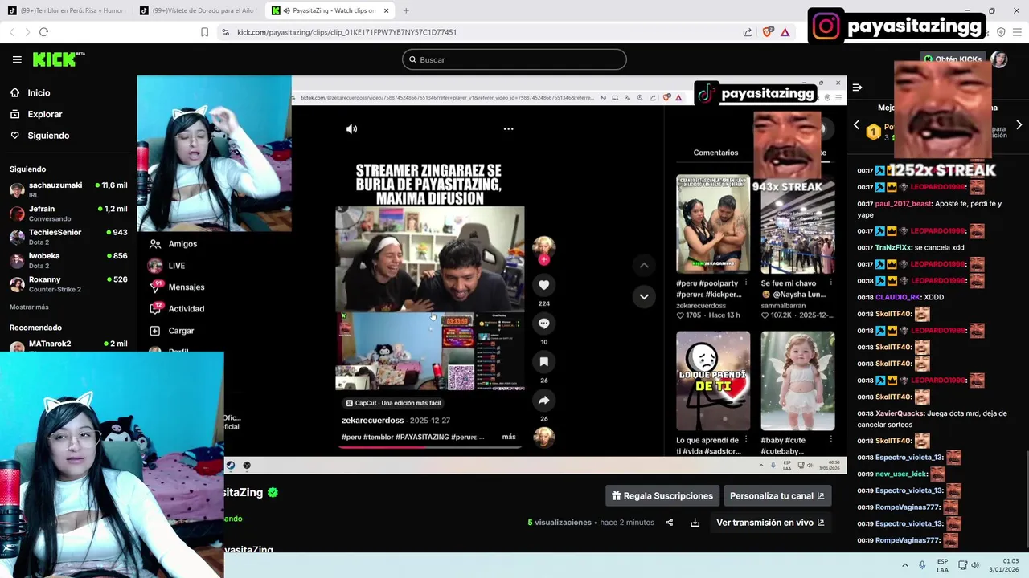Open TikTok Cargar menu item
The width and height of the screenshot is (1029, 578).
click(172, 331)
